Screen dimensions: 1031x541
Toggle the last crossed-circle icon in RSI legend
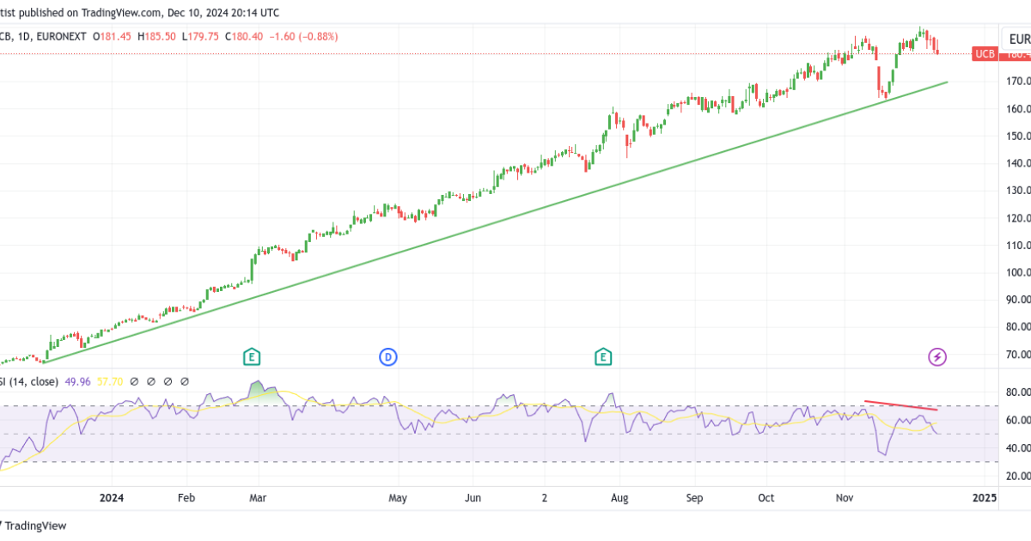(185, 380)
